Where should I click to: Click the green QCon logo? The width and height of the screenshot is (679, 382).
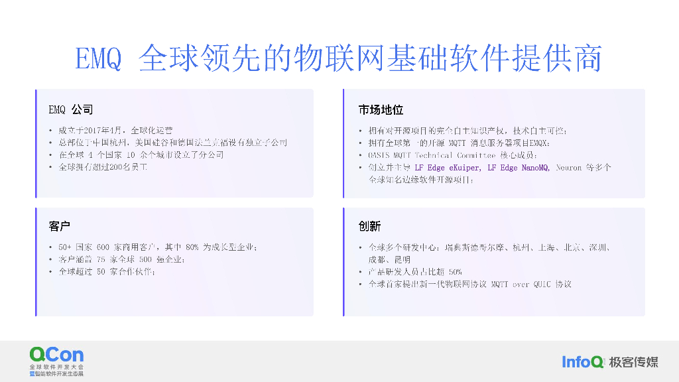point(56,355)
